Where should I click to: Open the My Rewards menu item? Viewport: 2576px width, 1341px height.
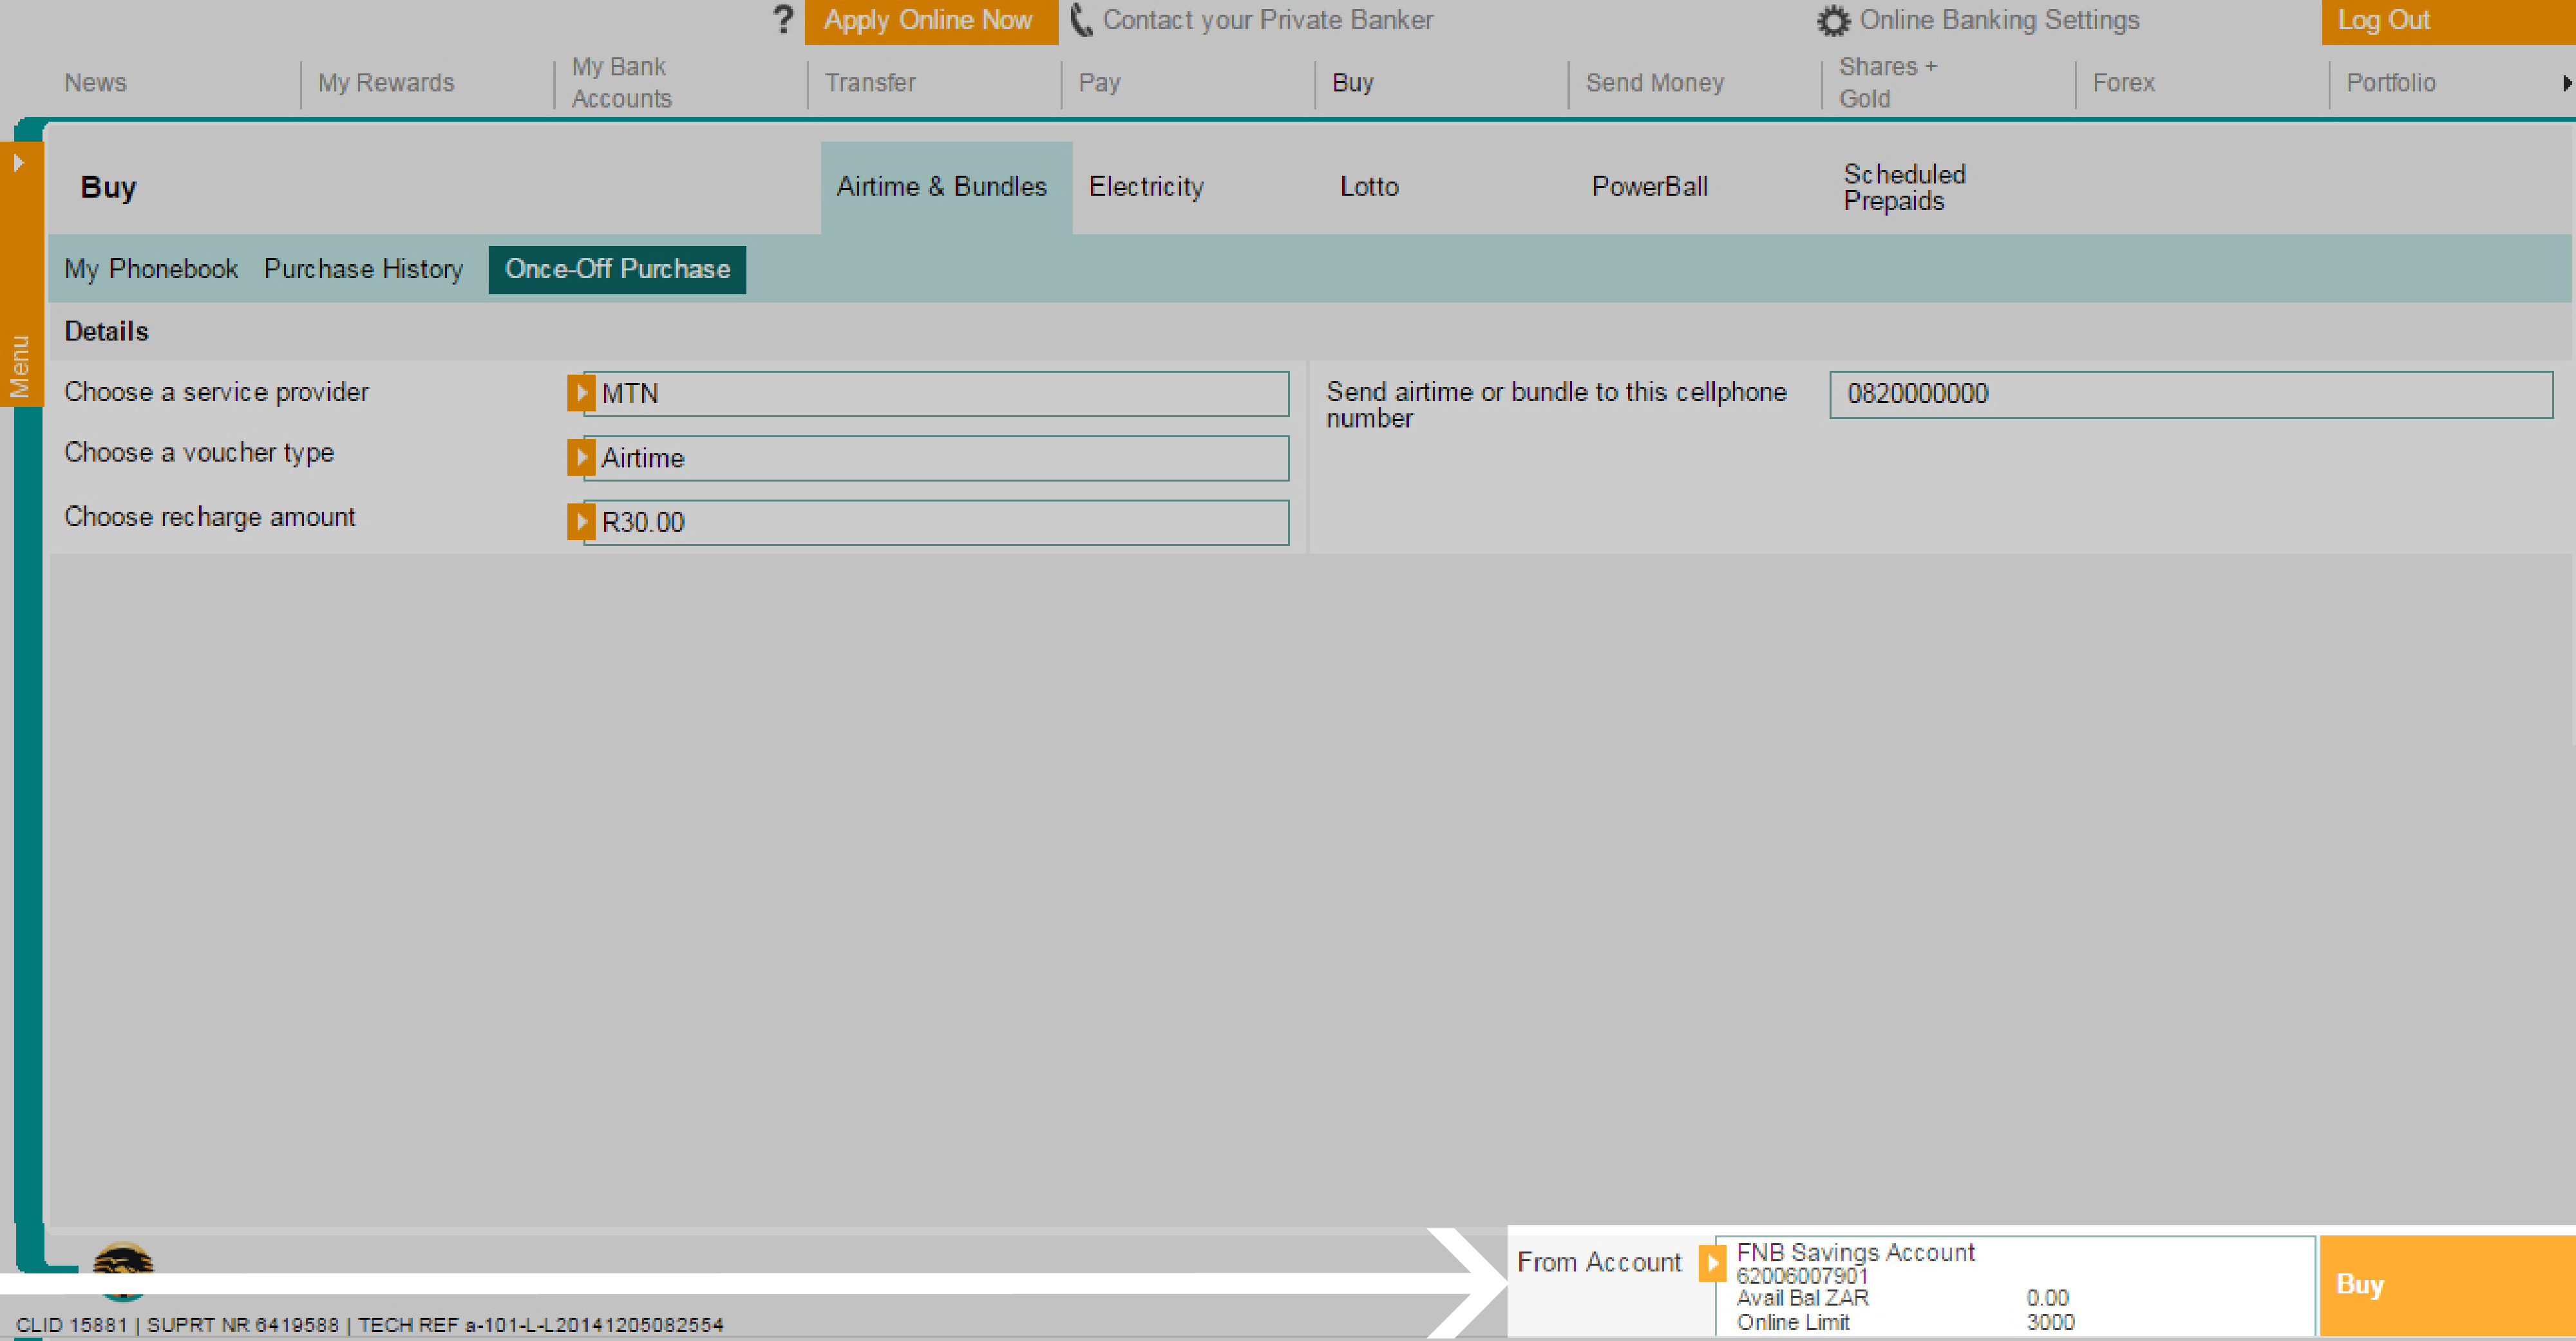pos(386,83)
